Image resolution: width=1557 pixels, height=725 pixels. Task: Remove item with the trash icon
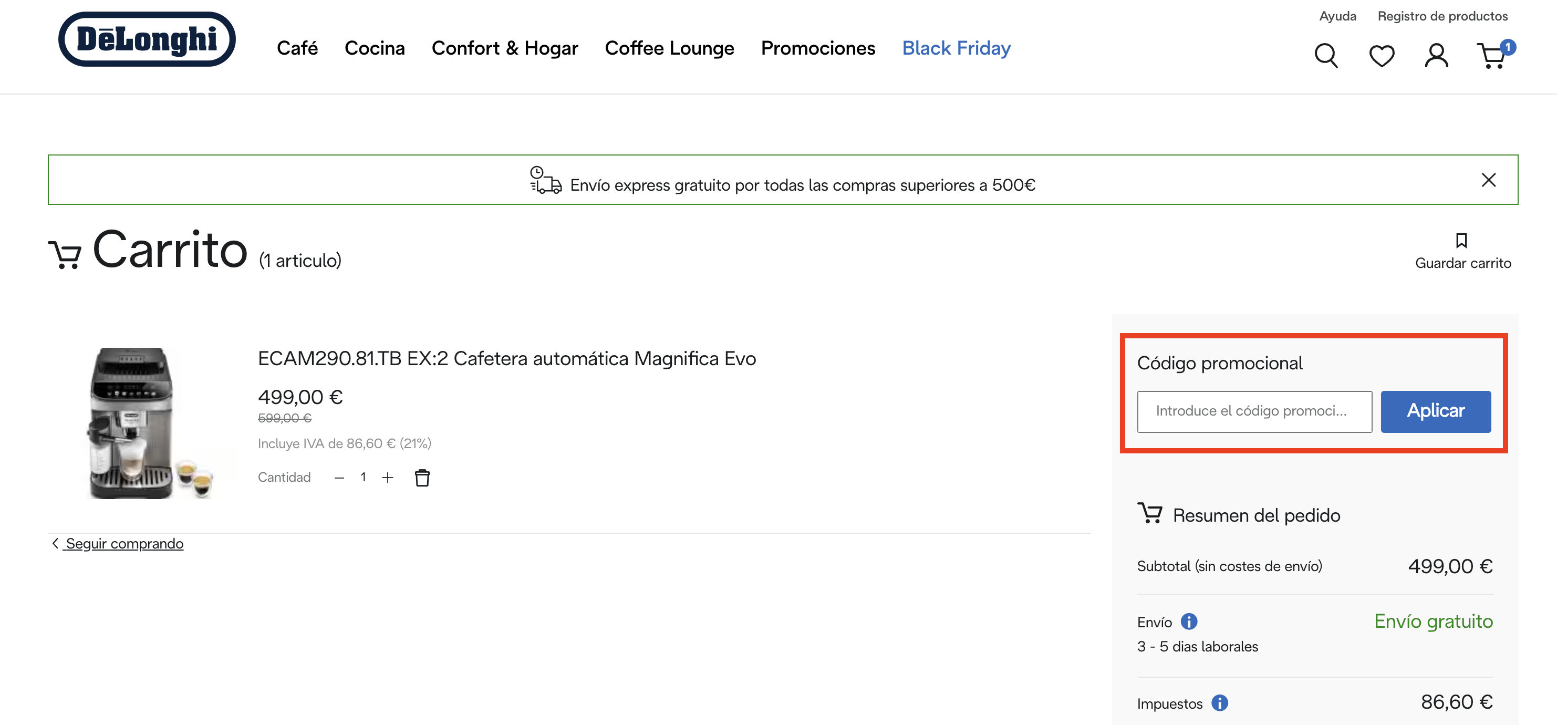click(422, 478)
